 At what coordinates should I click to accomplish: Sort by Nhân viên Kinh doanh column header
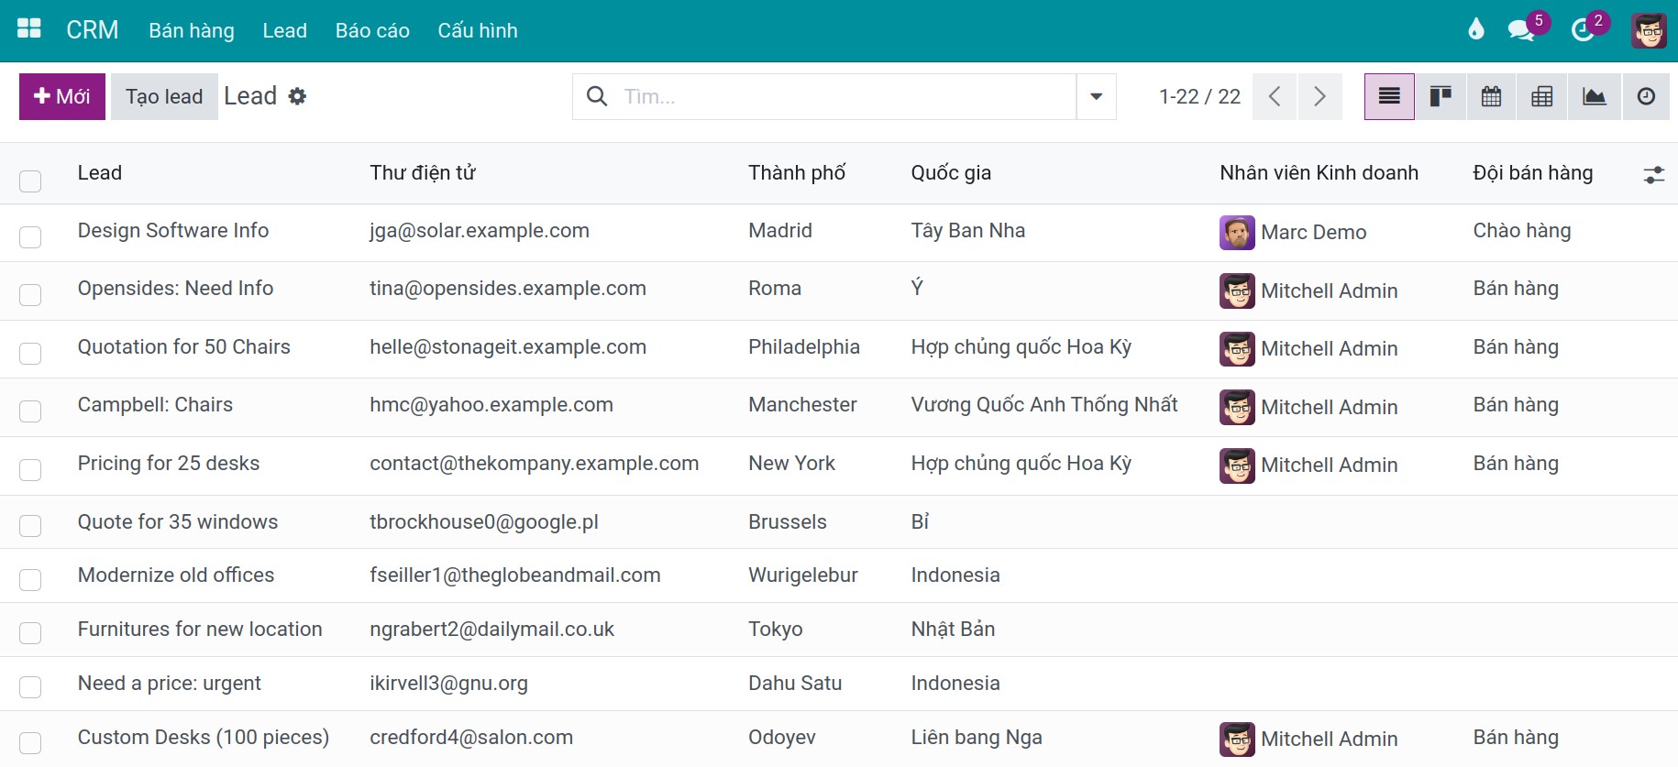point(1319,173)
